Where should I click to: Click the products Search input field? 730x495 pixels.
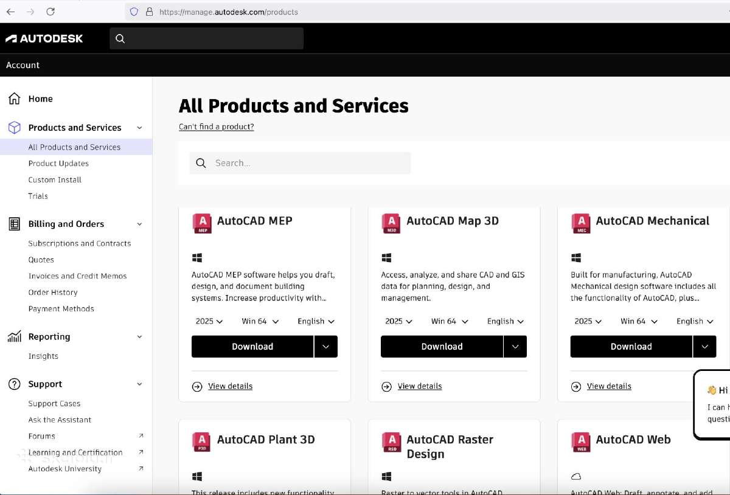tap(300, 163)
